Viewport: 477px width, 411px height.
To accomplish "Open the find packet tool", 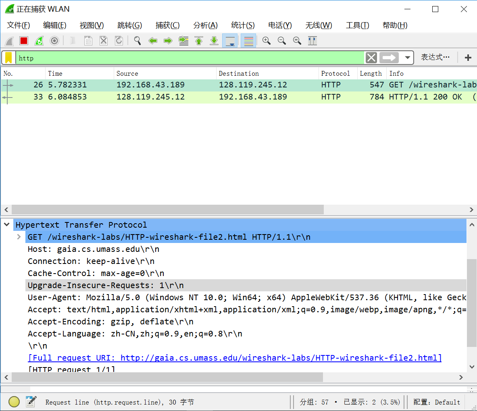I will tap(137, 41).
